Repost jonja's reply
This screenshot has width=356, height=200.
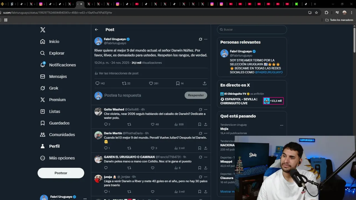129,192
